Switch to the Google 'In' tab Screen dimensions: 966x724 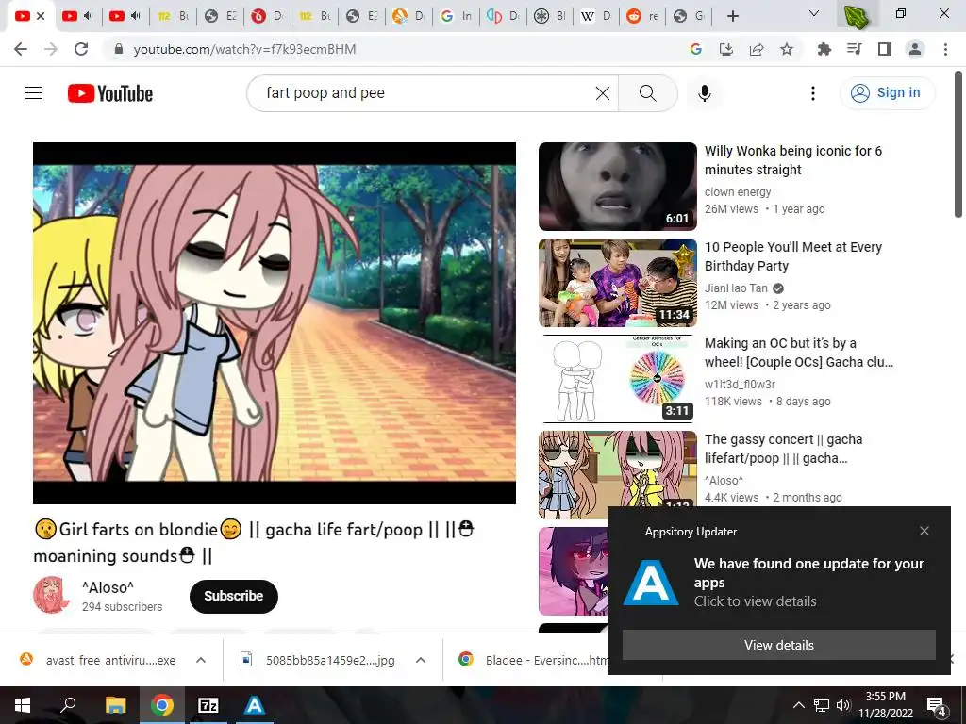click(x=456, y=16)
